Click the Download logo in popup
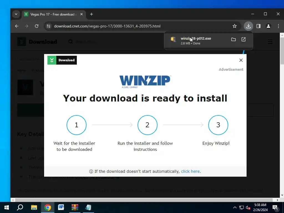The width and height of the screenshot is (284, 213). tap(62, 60)
